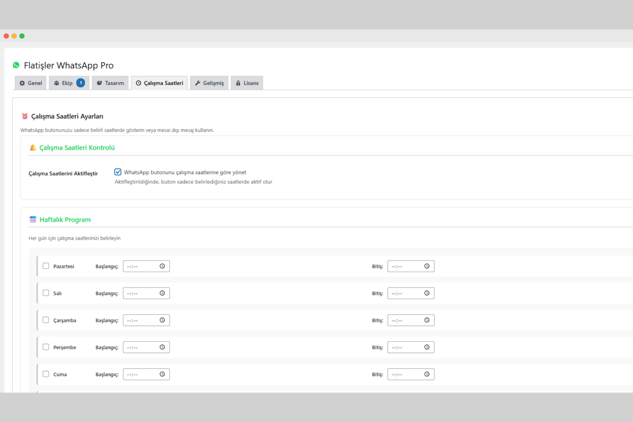Enable the Pazartesi day checkbox

[x=46, y=266]
